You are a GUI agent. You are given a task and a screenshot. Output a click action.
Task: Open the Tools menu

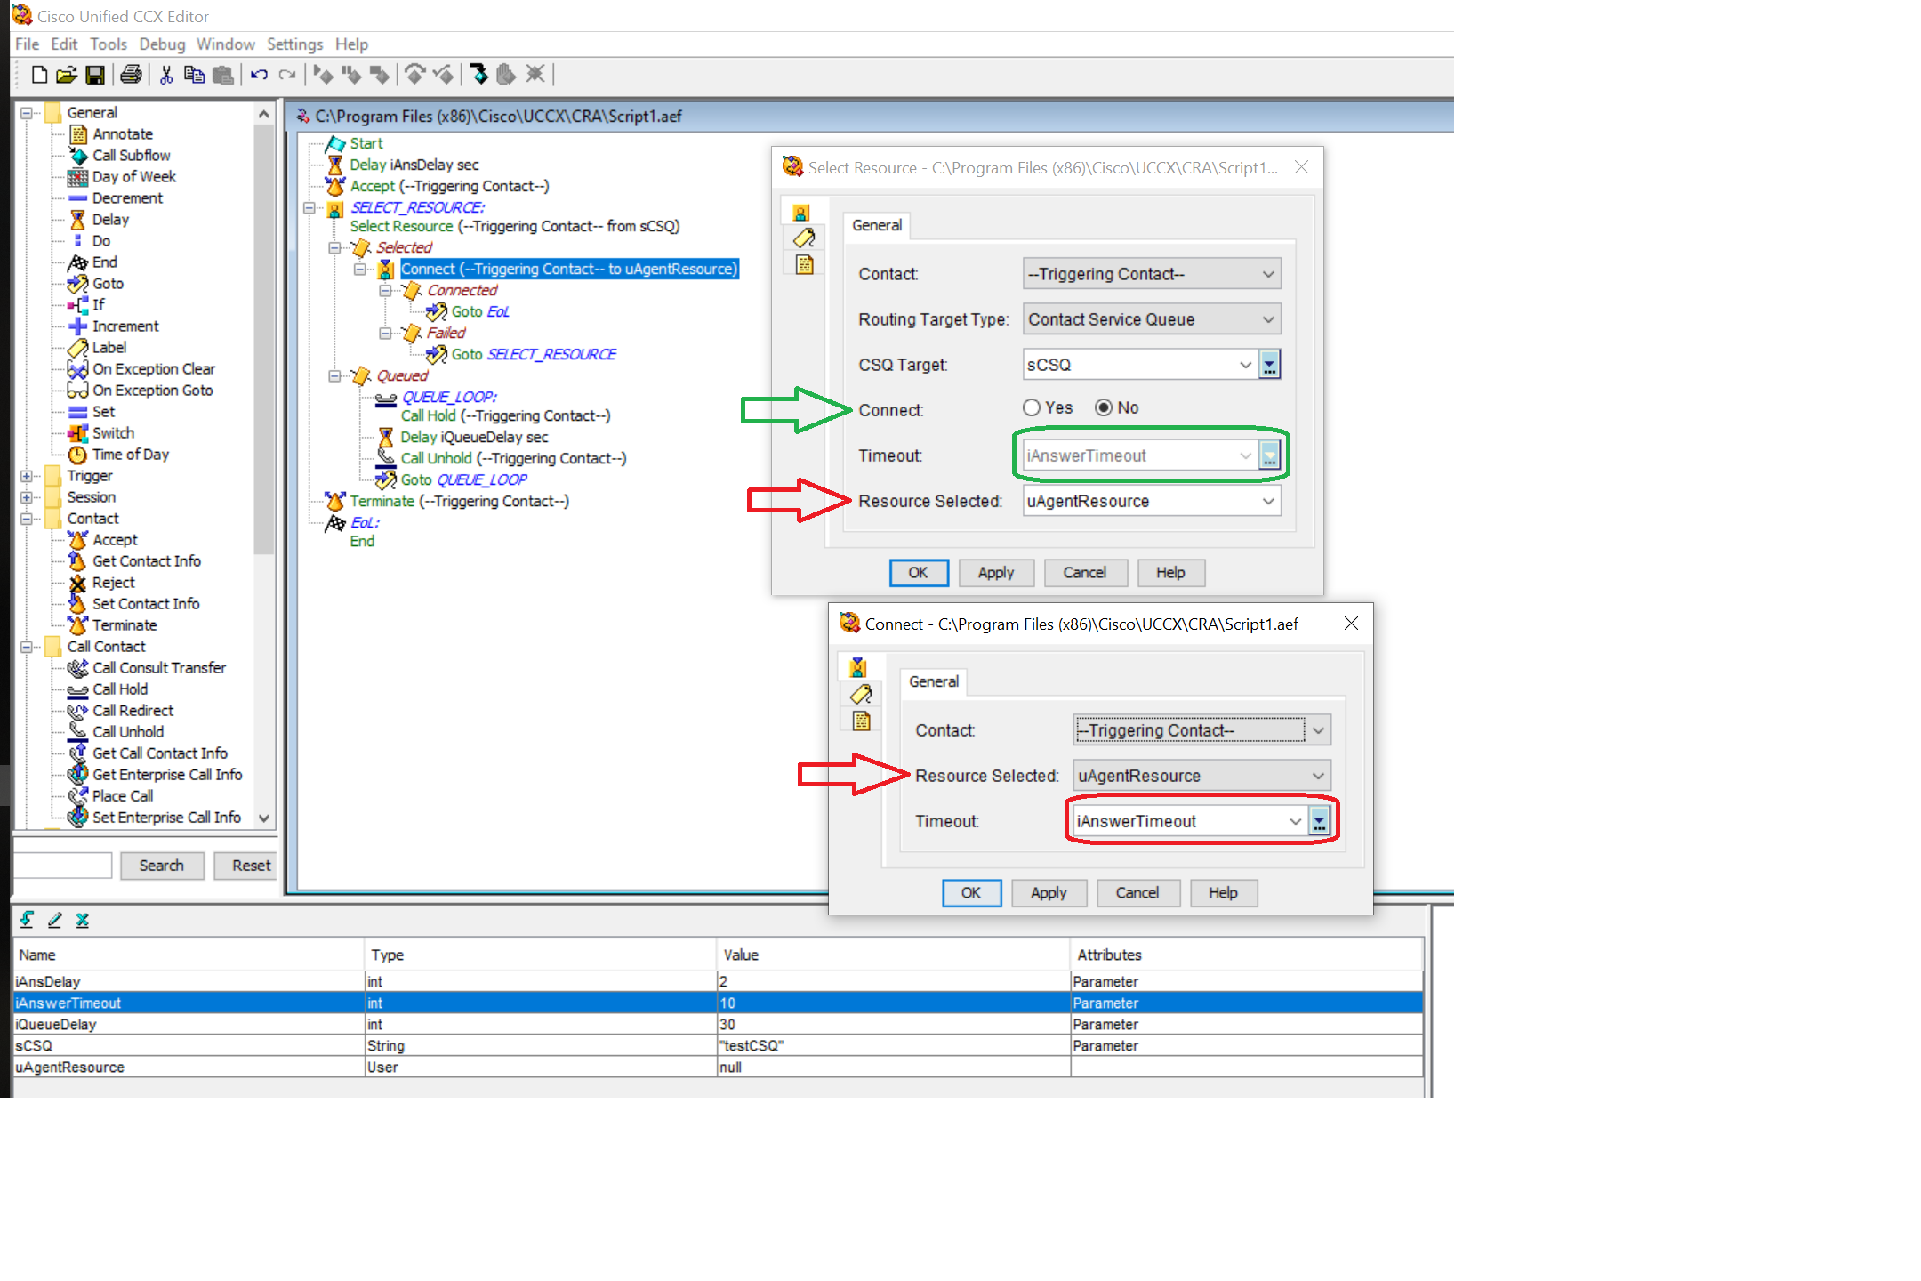[x=109, y=44]
